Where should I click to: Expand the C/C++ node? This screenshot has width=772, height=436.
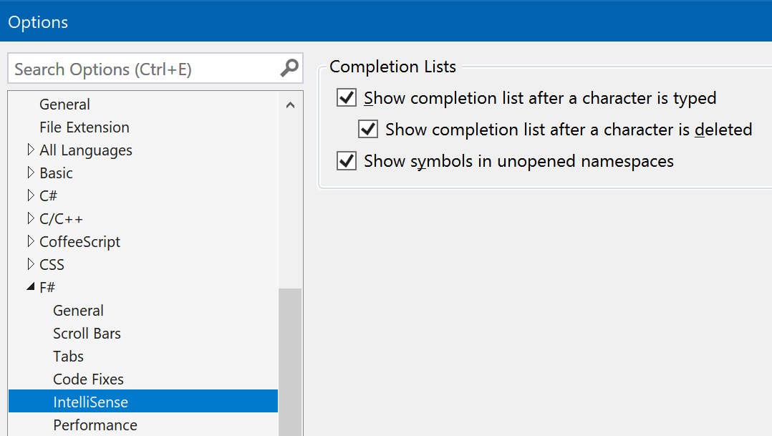pyautogui.click(x=31, y=218)
